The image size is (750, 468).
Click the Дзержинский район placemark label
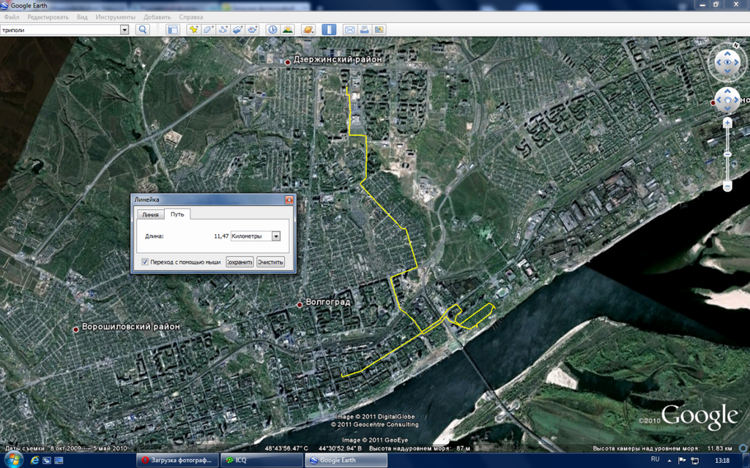(x=338, y=60)
